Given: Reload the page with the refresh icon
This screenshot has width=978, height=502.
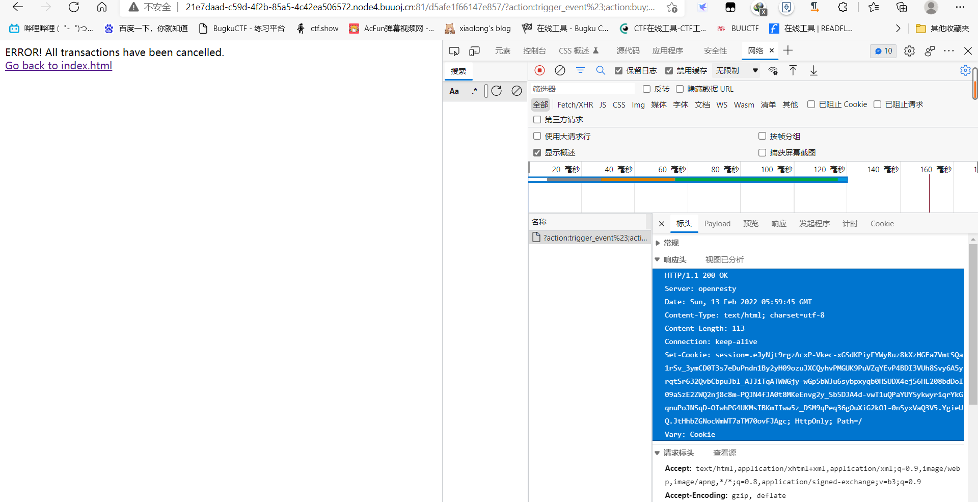Looking at the screenshot, I should tap(74, 7).
